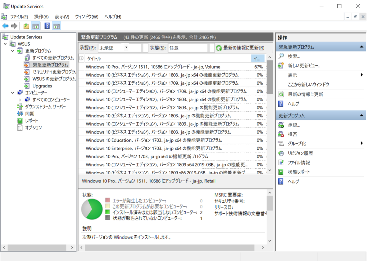The height and width of the screenshot is (261, 367).
Task: Open オプション node in tree
Action: [x=33, y=128]
